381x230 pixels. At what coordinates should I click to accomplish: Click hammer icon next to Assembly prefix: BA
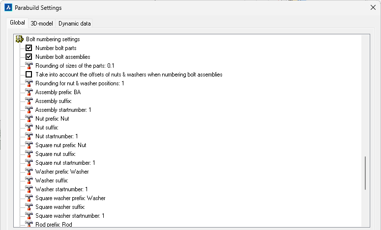(x=29, y=92)
